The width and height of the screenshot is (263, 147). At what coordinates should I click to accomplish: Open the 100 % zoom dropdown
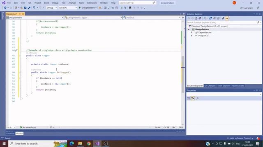[x=11, y=127]
